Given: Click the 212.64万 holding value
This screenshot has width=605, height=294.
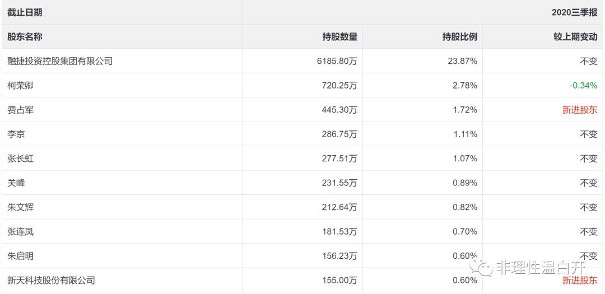Looking at the screenshot, I should click(x=339, y=207).
